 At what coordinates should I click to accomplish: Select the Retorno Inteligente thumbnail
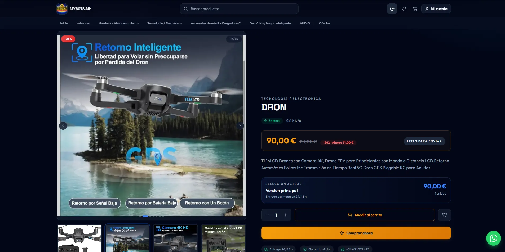coord(127,238)
